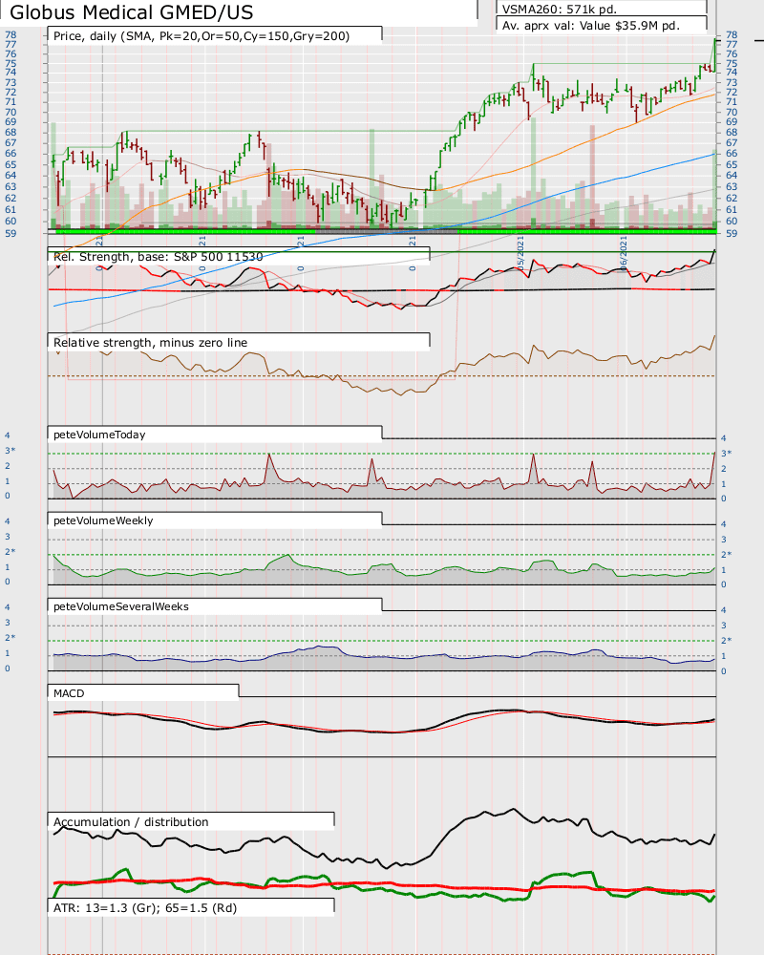Click 66 on the right price axis
This screenshot has width=764, height=955.
point(732,154)
